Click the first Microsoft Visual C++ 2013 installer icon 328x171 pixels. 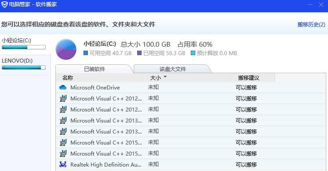click(x=63, y=120)
